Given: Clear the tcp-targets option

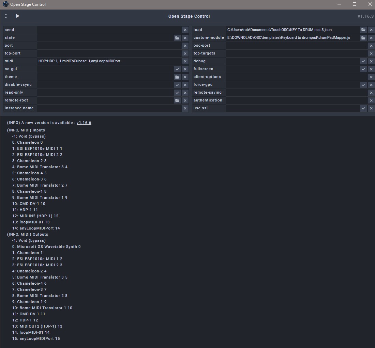Looking at the screenshot, I should [371, 53].
